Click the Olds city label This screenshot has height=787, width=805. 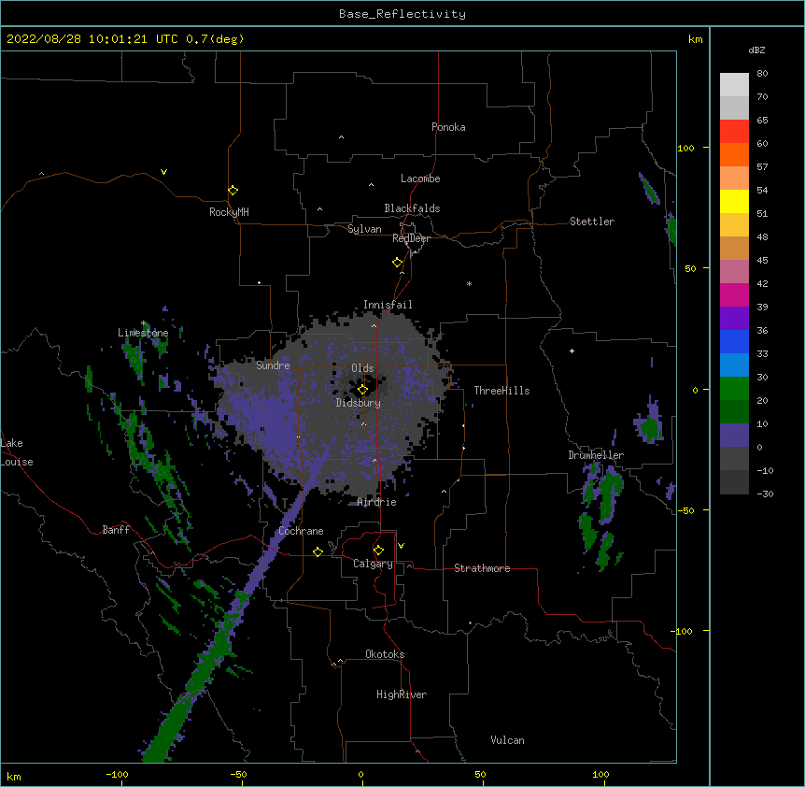click(362, 368)
